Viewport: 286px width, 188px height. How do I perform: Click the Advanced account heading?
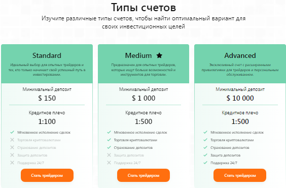[240, 55]
